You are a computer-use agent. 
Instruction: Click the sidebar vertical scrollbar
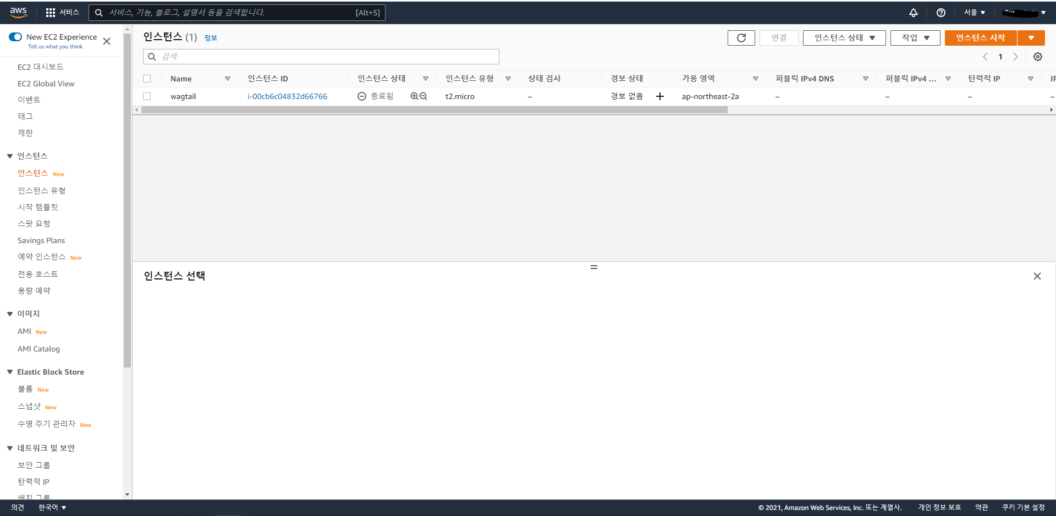(128, 200)
